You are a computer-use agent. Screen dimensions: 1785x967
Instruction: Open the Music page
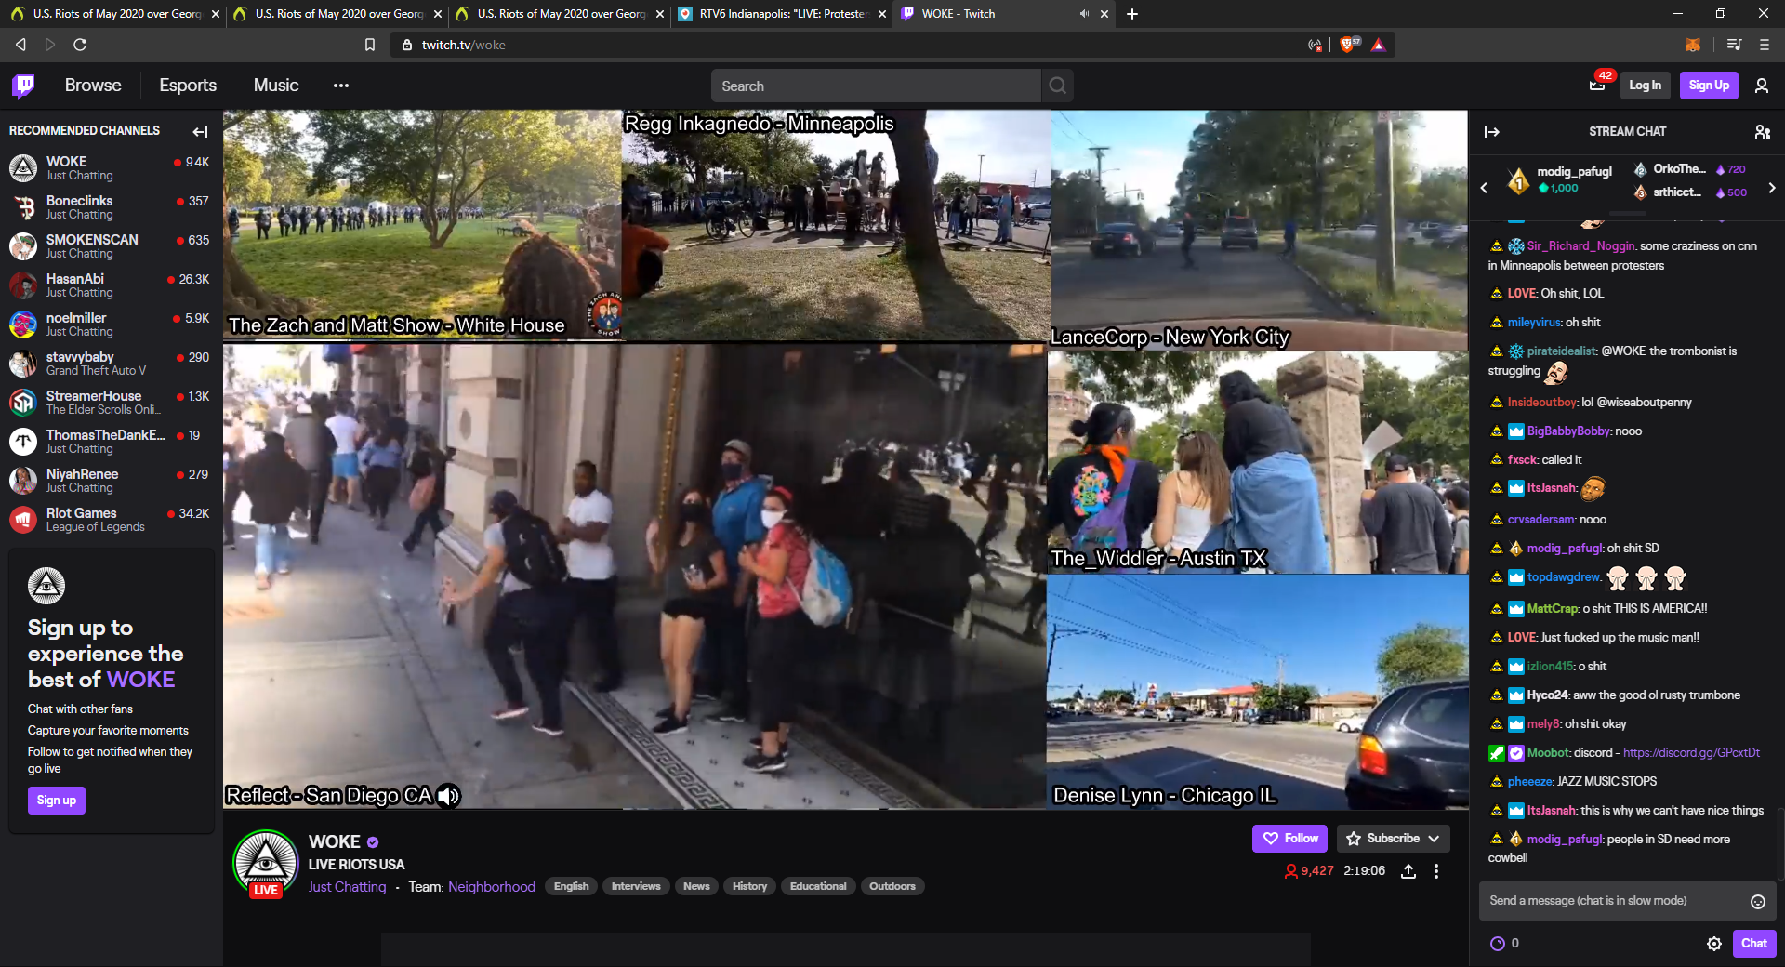(x=276, y=86)
